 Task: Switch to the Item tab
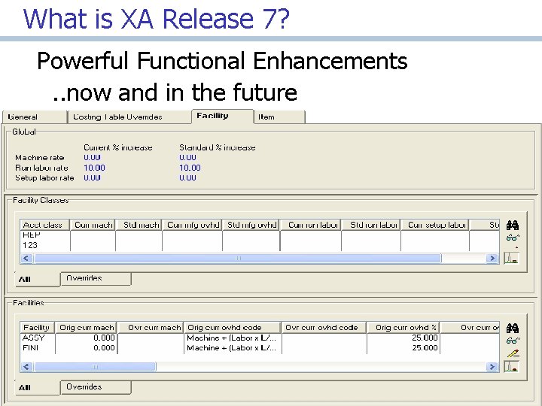tap(279, 117)
